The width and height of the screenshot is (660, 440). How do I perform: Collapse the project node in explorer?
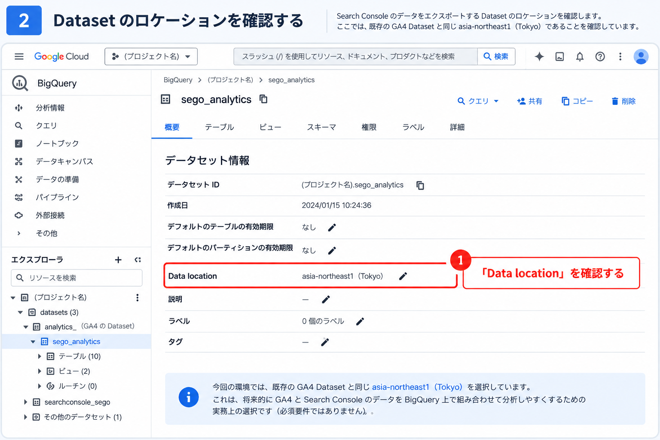tap(13, 297)
